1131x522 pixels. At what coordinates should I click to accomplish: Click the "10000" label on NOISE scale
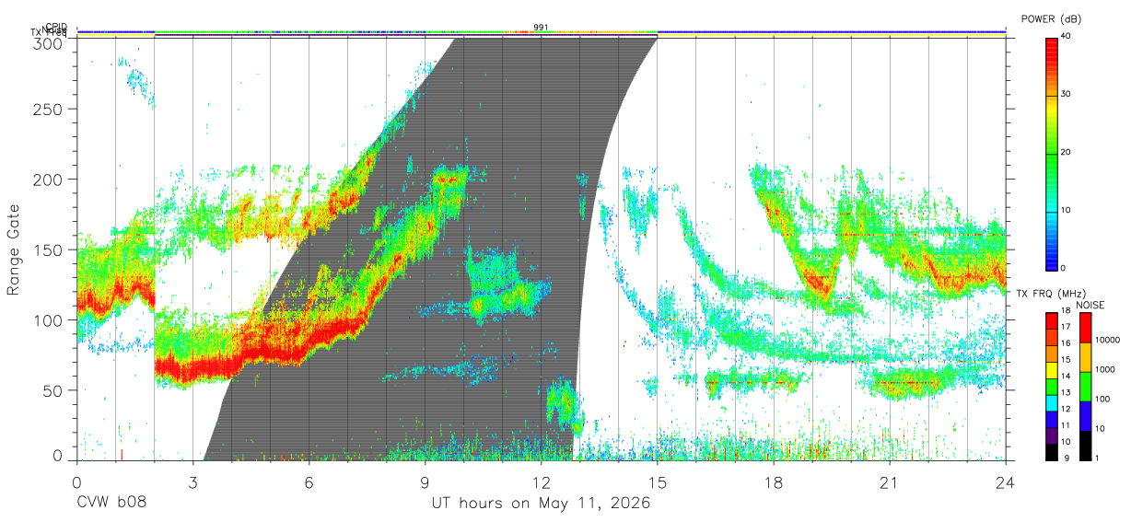(1107, 340)
